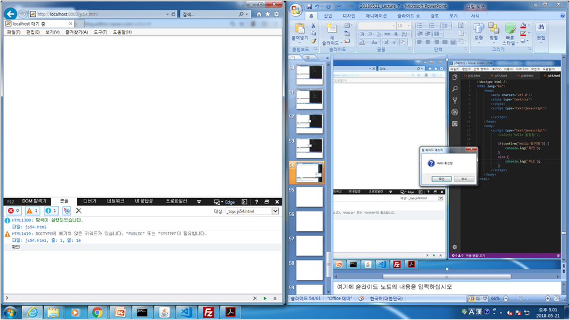Toggle error messages filter in console
570x320 pixels.
[14, 211]
